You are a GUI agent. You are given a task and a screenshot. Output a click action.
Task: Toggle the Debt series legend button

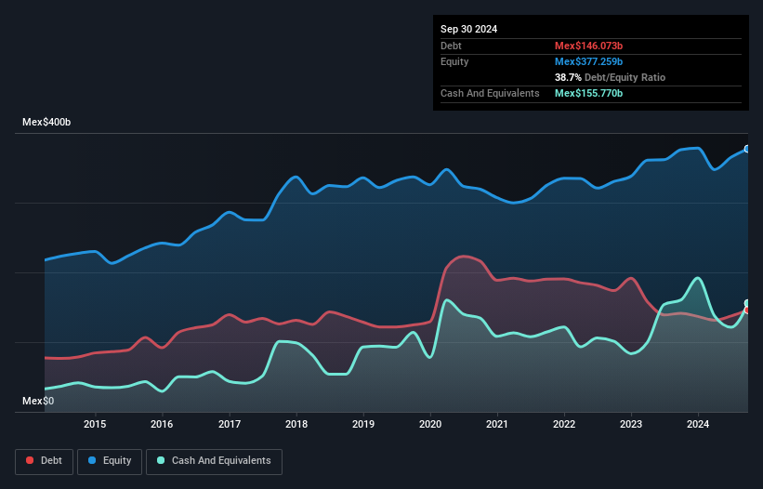click(45, 461)
